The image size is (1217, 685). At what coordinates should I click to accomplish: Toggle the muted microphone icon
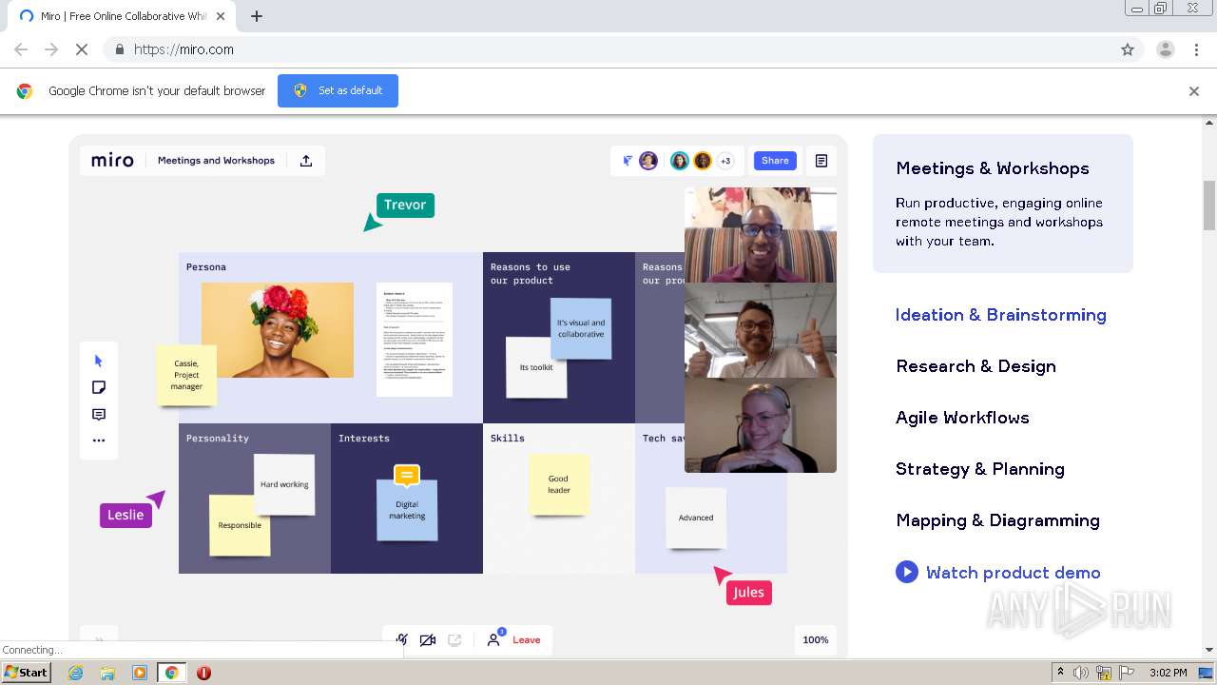[x=402, y=640]
